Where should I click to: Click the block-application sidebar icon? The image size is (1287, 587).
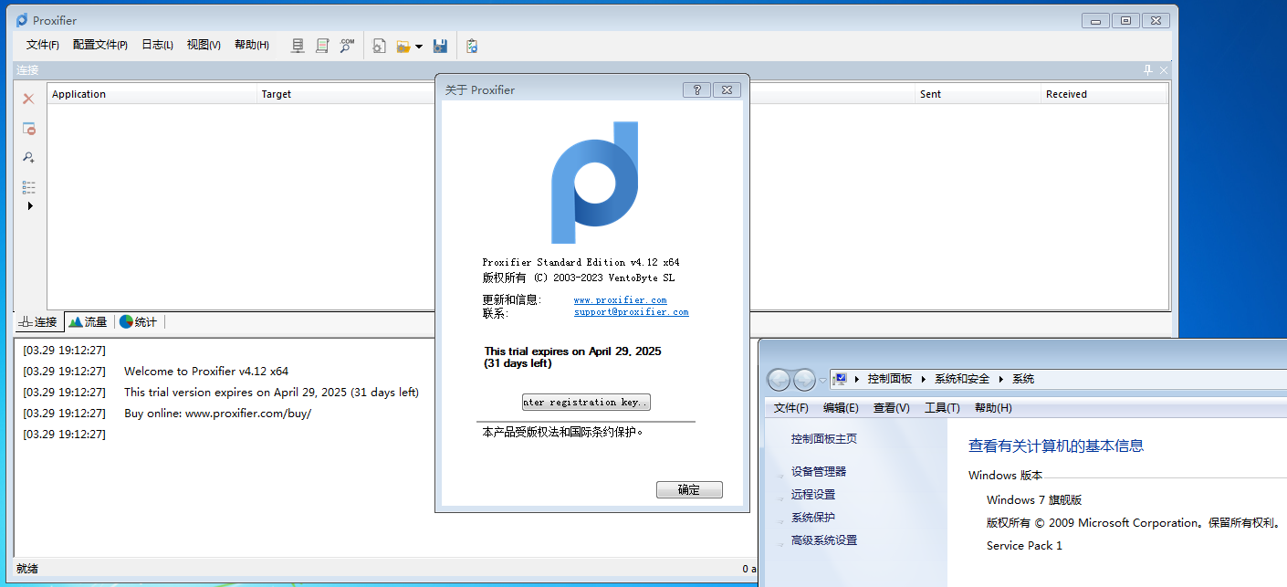pos(28,129)
